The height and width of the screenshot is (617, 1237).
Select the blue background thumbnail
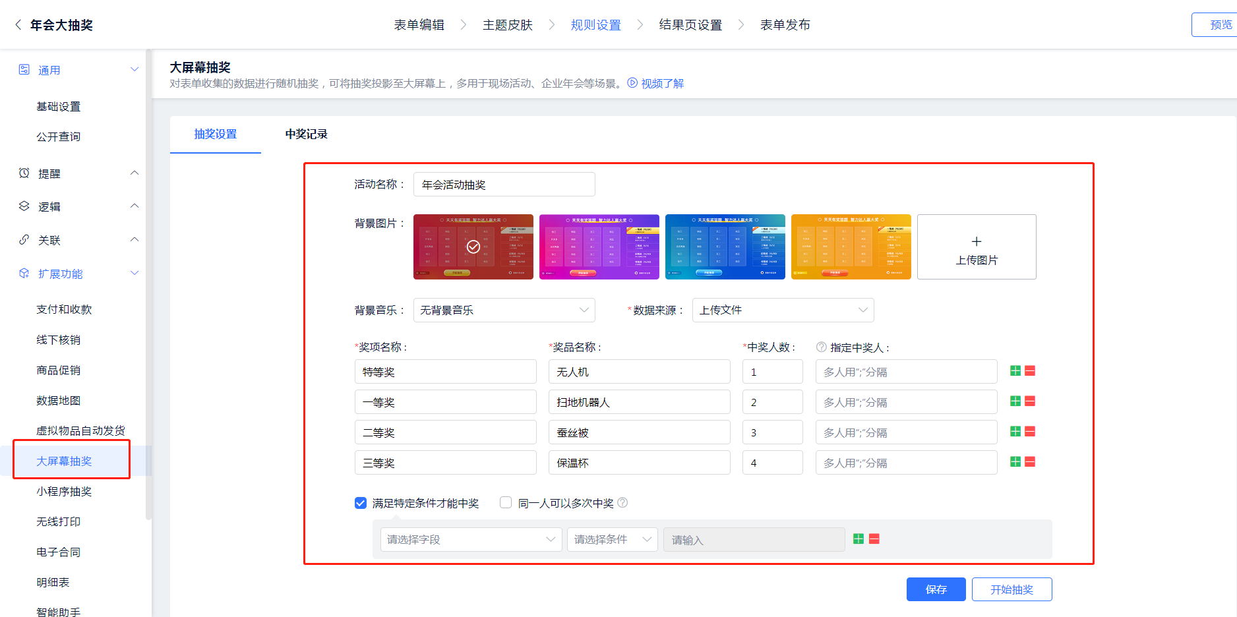[725, 247]
